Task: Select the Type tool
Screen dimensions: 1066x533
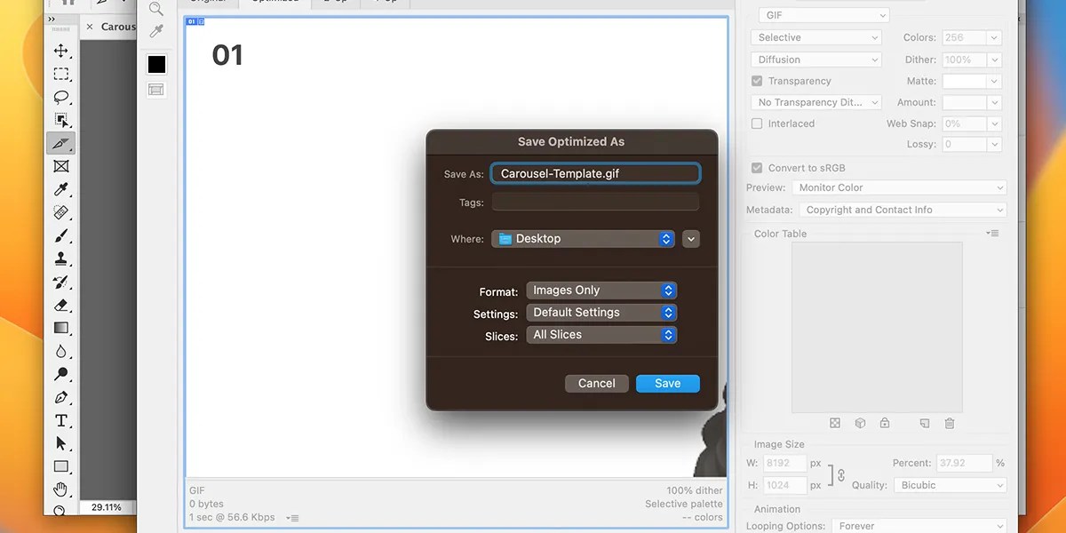Action: click(61, 420)
